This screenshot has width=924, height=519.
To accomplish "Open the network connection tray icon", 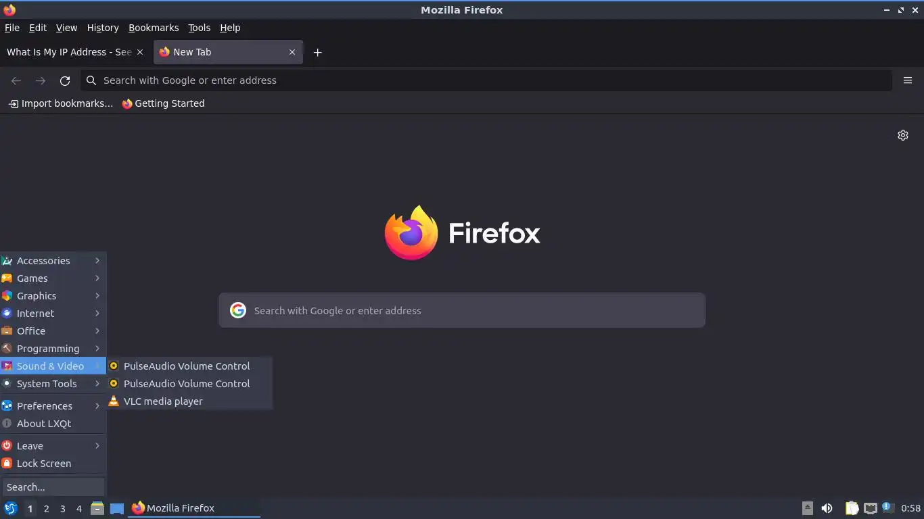I will click(871, 508).
